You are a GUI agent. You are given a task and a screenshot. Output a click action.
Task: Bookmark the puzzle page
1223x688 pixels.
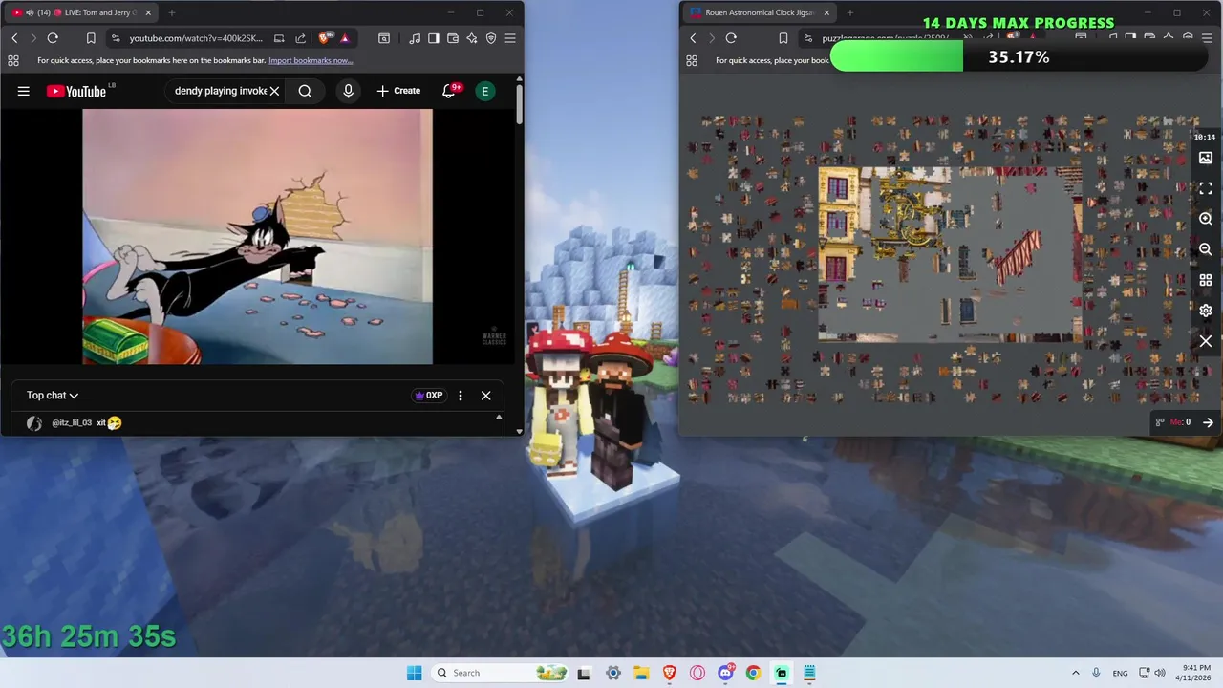pyautogui.click(x=783, y=38)
